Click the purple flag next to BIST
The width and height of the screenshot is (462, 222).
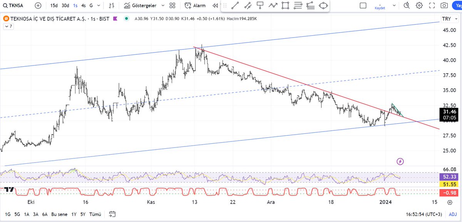tap(115, 19)
